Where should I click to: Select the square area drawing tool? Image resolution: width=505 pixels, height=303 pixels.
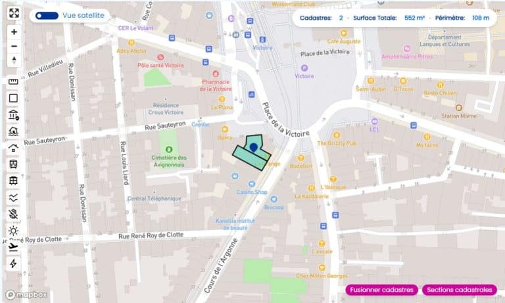click(13, 98)
